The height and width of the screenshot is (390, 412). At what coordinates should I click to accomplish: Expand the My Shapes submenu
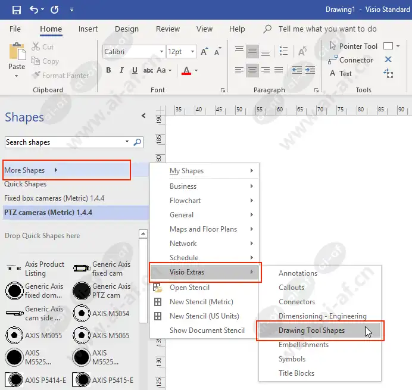[x=204, y=171]
